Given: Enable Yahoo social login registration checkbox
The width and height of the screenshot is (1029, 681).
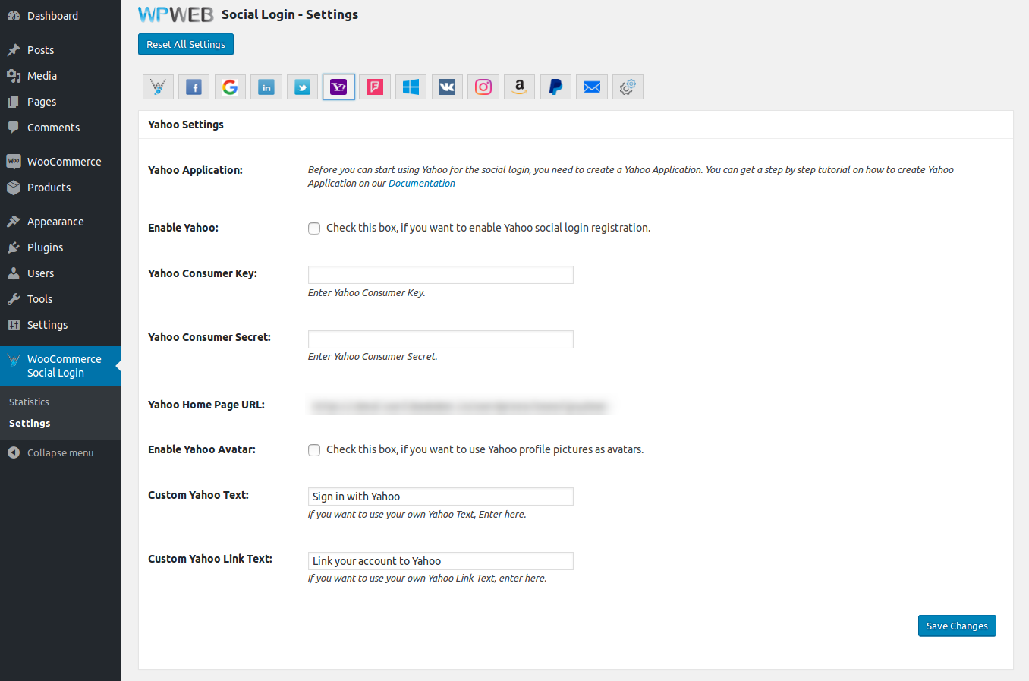Looking at the screenshot, I should (x=314, y=229).
